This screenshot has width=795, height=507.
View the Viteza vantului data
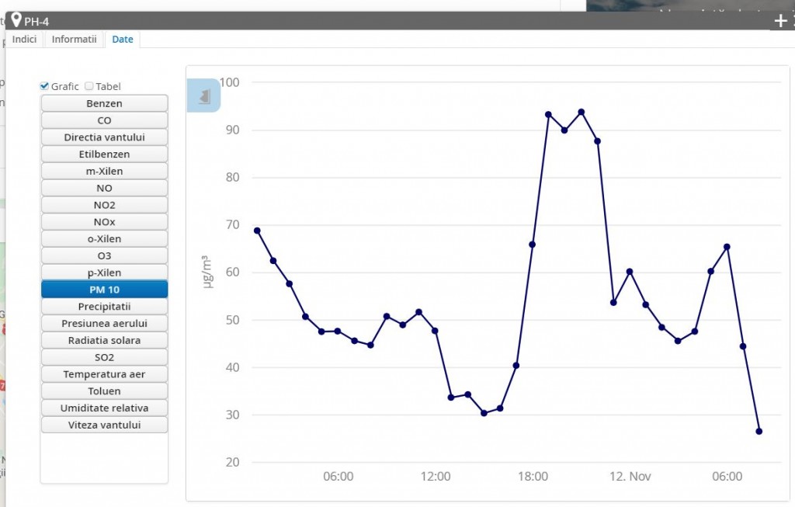(x=104, y=425)
